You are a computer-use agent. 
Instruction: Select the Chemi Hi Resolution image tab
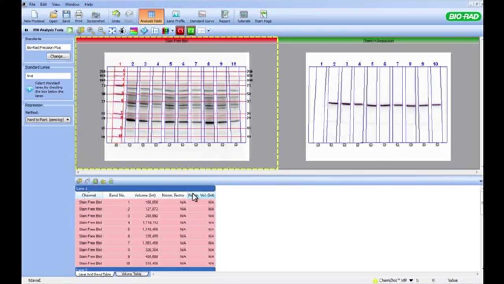coord(378,40)
